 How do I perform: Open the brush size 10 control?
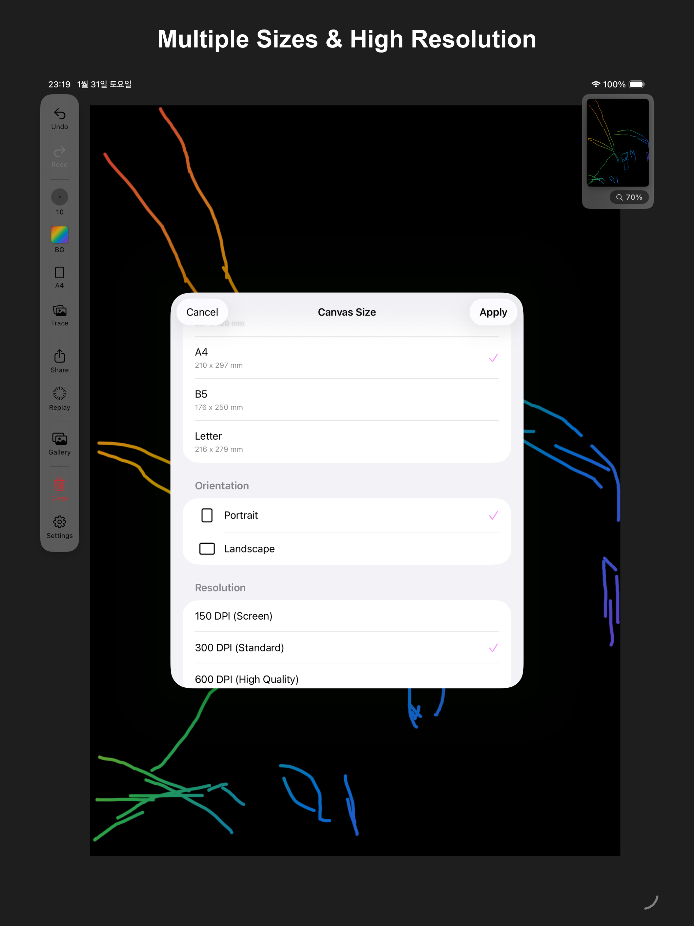click(x=59, y=197)
